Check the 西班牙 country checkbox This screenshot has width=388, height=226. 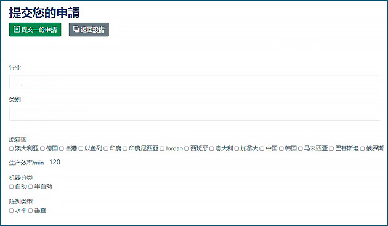tap(187, 148)
